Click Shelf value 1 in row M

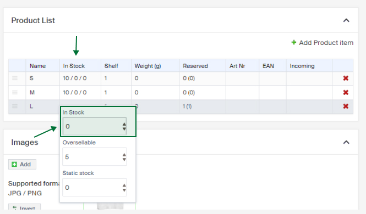[x=106, y=92]
